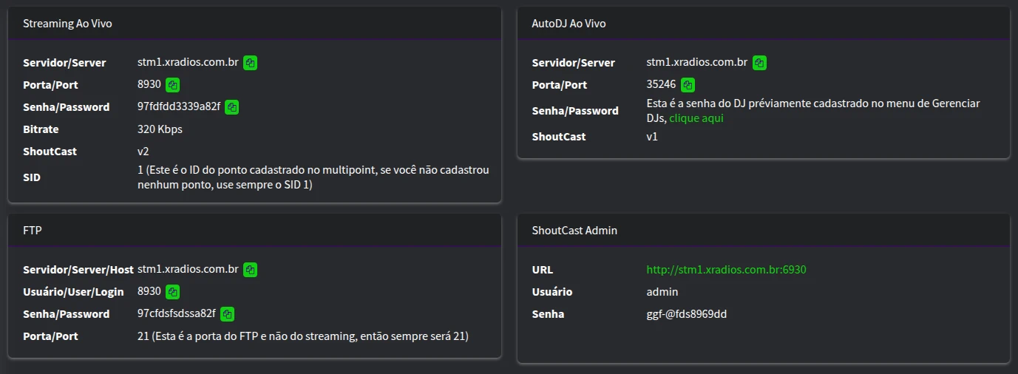Viewport: 1018px width, 374px height.
Task: Copy the Streaming port 8930
Action: 172,85
